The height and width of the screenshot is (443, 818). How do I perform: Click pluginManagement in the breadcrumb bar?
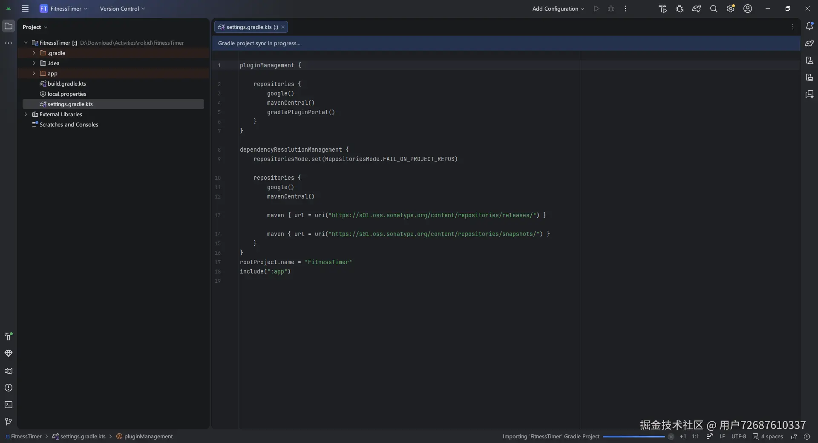coord(148,437)
